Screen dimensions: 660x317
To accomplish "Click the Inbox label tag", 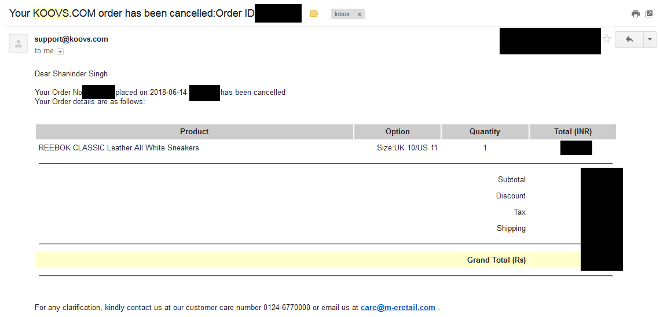I will [x=342, y=14].
